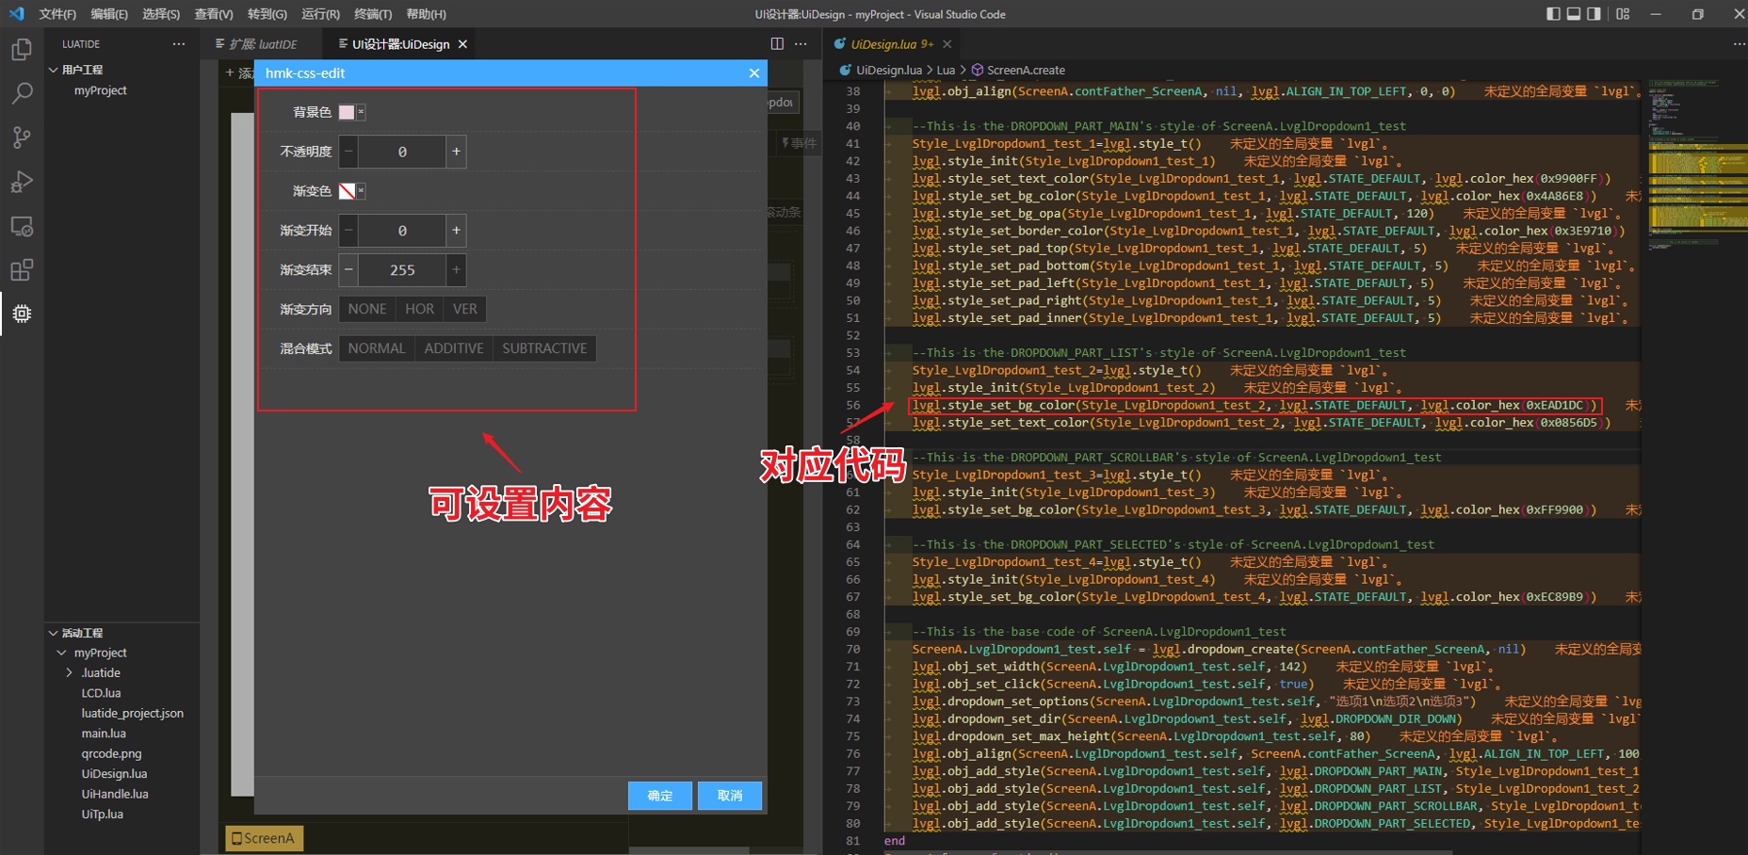Screen dimensions: 1748x855
Task: Collapse the 活动工程 section
Action: pos(54,633)
